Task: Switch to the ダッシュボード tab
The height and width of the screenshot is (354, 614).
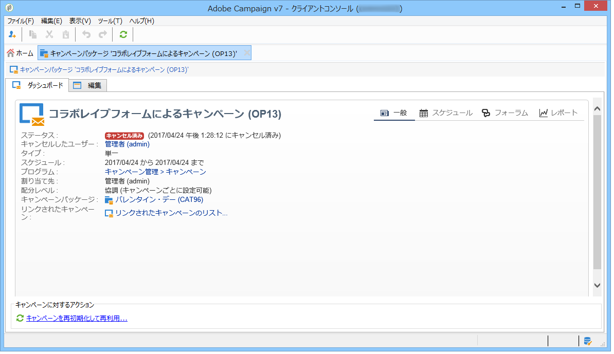Action: (37, 85)
